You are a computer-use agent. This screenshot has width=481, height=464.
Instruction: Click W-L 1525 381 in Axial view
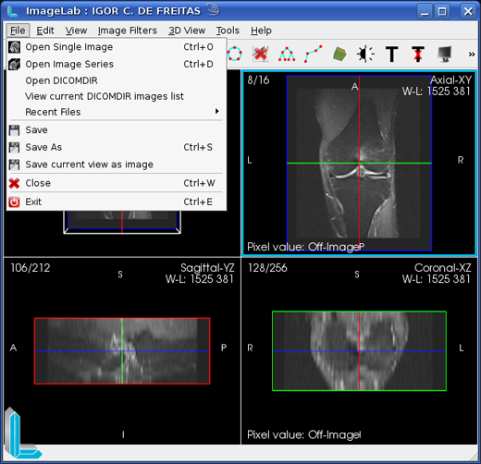[x=437, y=92]
